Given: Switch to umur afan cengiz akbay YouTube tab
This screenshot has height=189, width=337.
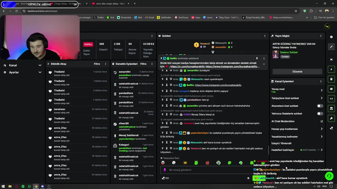Looking at the screenshot, I should coord(110,4).
